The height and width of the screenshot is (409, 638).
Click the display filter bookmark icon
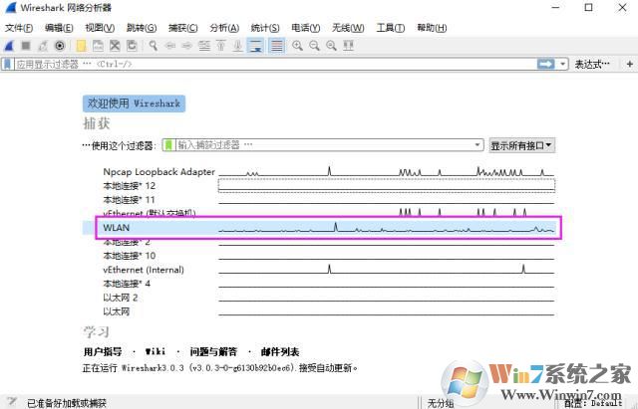point(7,64)
